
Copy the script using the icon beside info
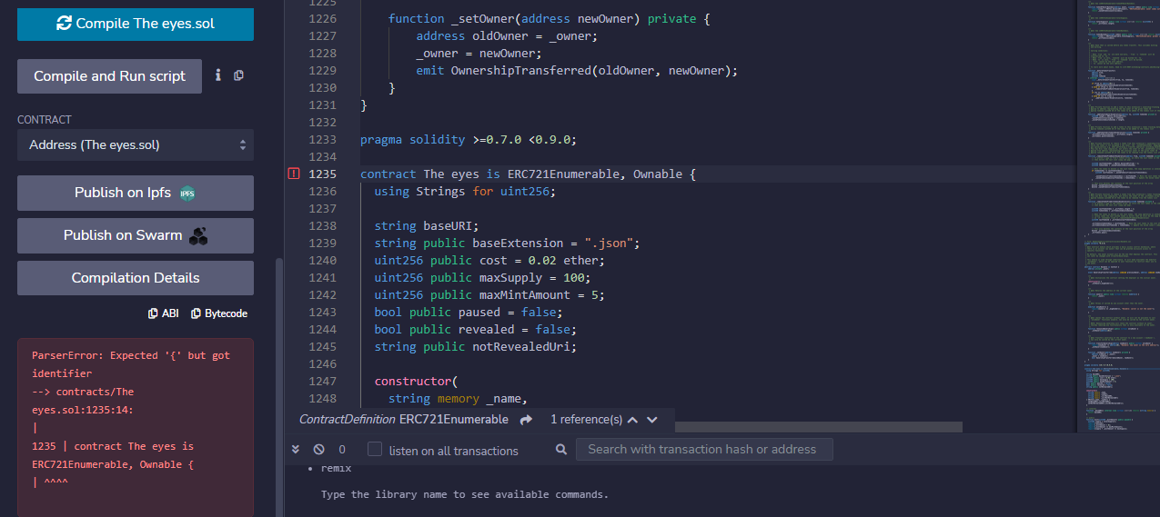coord(238,75)
